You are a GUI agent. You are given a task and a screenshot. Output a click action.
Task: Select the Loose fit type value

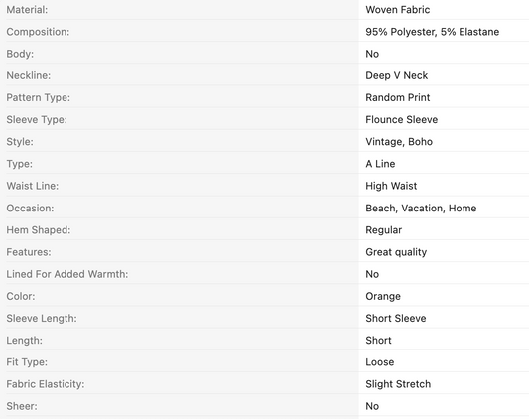pyautogui.click(x=379, y=362)
